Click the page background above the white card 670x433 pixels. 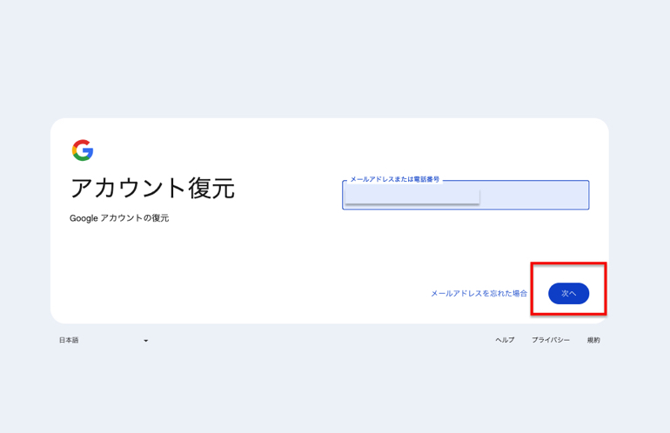(x=335, y=61)
